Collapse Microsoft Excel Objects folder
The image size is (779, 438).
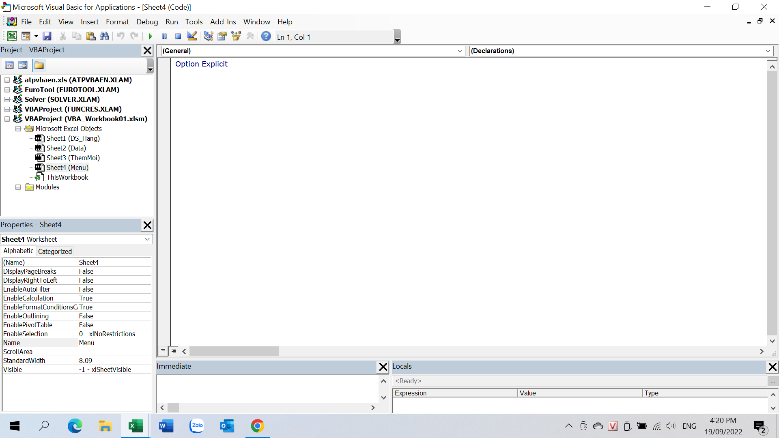pyautogui.click(x=18, y=129)
